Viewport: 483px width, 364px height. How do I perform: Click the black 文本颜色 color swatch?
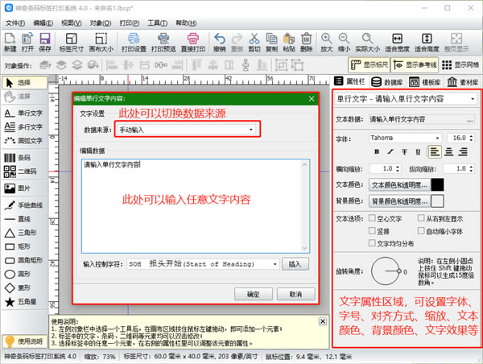coord(437,184)
